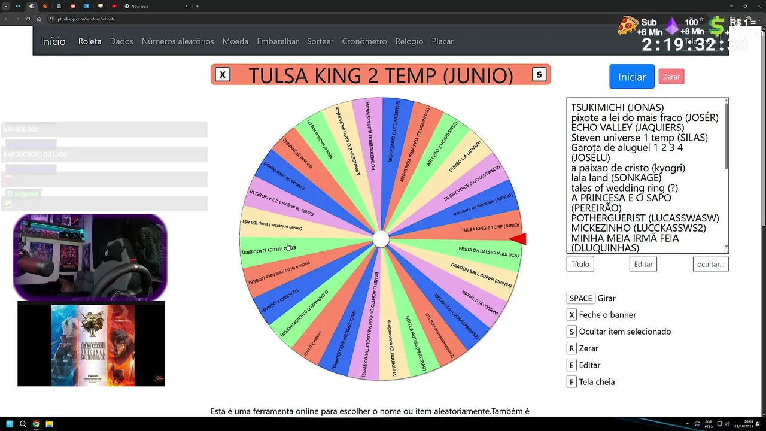
Task: Select Roleta in the navigation bar
Action: pyautogui.click(x=90, y=41)
